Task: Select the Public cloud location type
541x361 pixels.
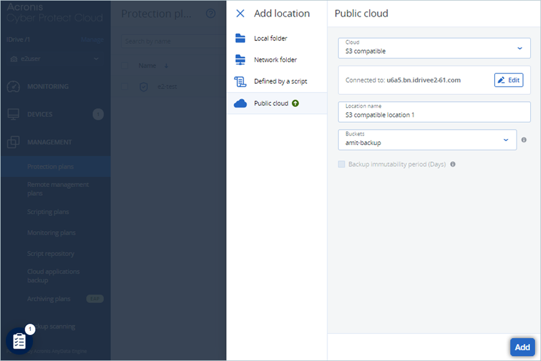Action: pos(277,103)
